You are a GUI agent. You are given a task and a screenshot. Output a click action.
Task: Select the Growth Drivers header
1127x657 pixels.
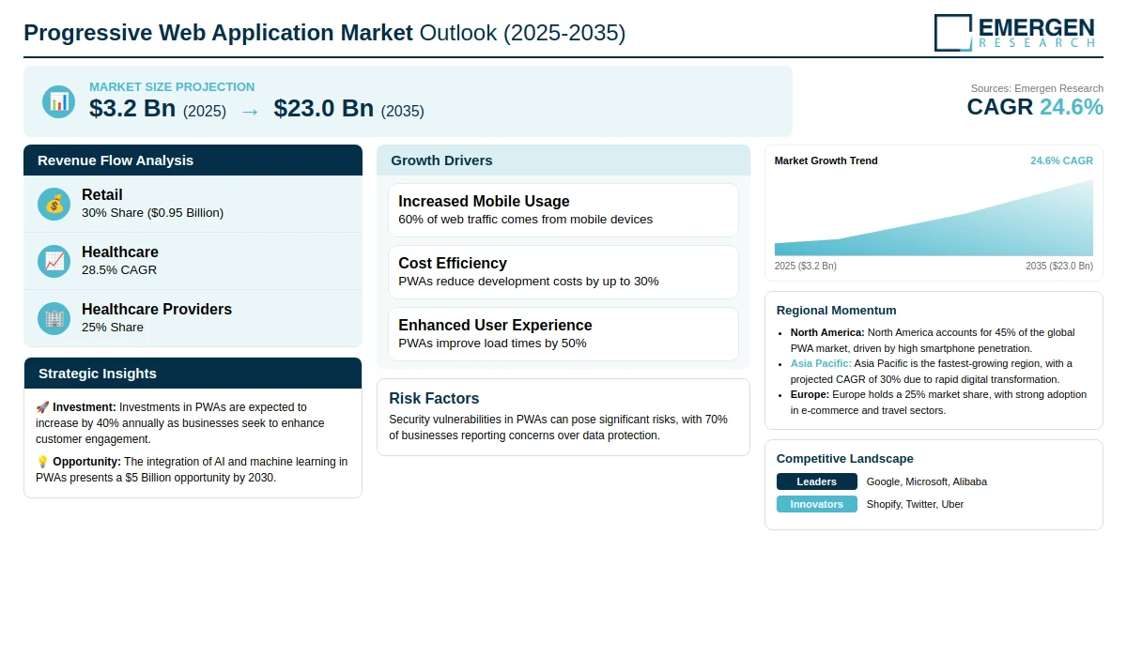pos(563,160)
